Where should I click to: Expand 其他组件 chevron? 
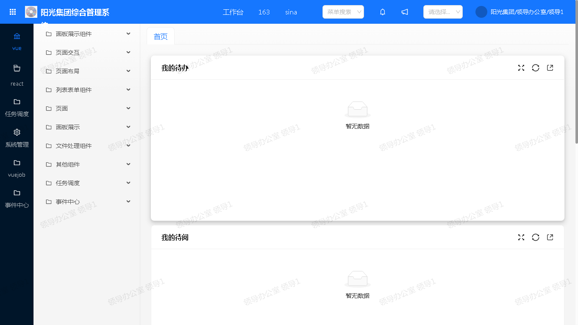[128, 164]
